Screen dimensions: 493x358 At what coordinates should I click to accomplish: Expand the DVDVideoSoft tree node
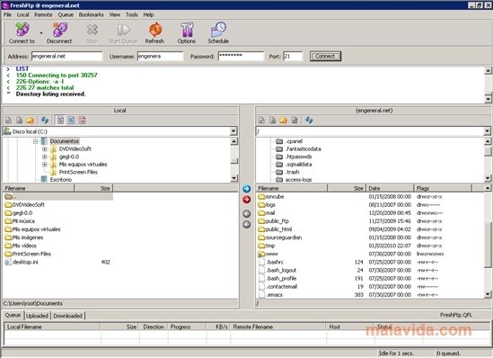click(45, 149)
